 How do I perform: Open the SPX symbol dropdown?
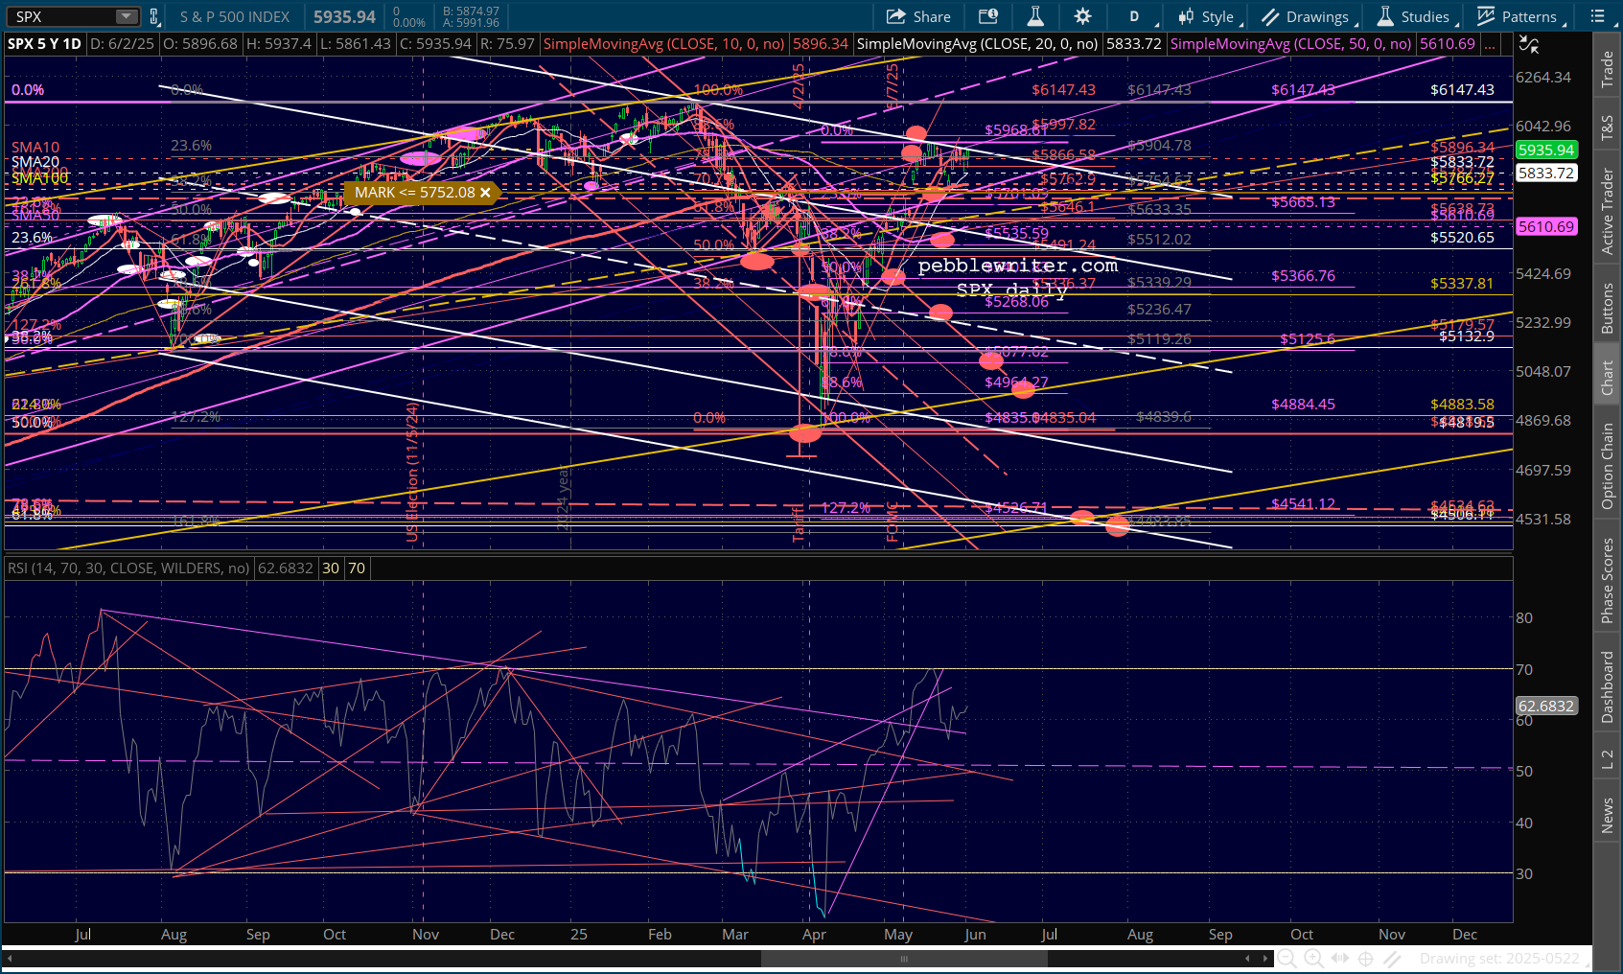(127, 16)
